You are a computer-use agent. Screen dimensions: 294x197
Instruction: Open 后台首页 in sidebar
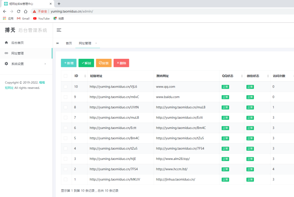[26, 43]
